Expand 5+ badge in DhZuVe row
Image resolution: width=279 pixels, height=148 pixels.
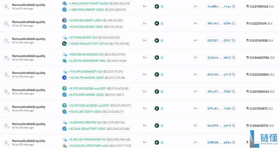coord(145,74)
